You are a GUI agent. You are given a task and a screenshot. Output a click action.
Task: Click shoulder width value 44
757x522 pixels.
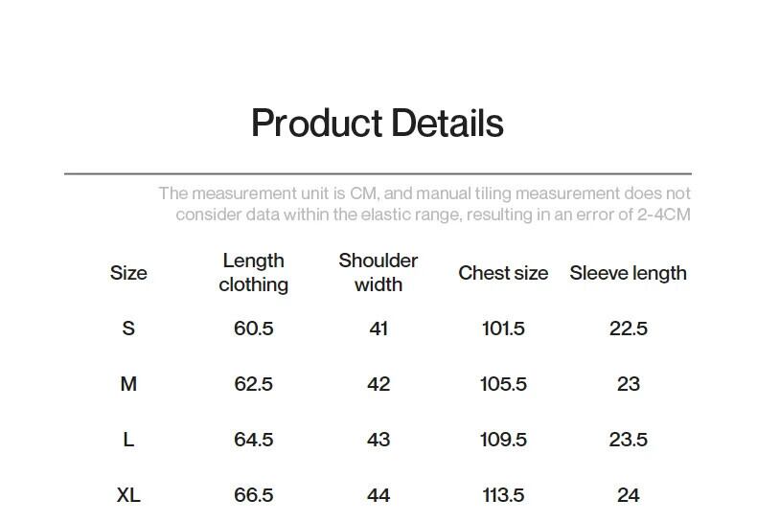click(378, 495)
